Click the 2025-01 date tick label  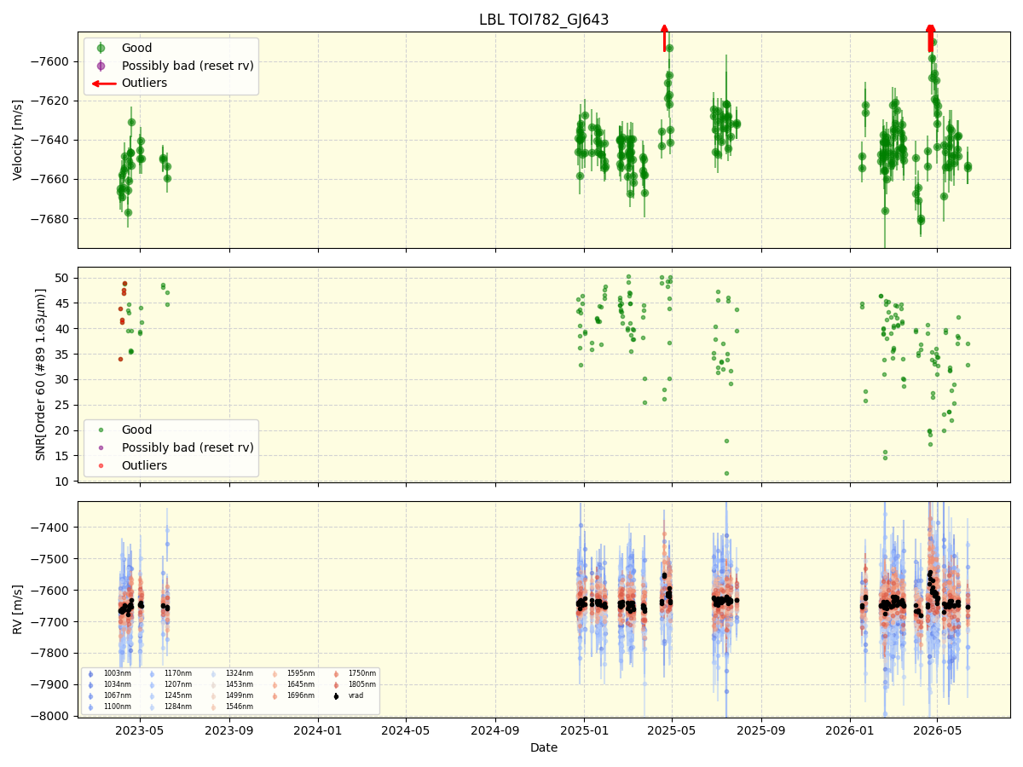584,730
